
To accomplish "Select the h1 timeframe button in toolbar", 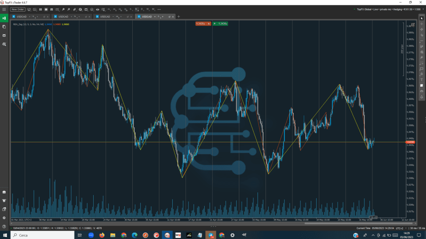I will pyautogui.click(x=131, y=9).
